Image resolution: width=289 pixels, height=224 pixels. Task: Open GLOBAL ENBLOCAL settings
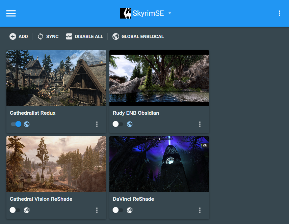pyautogui.click(x=138, y=36)
